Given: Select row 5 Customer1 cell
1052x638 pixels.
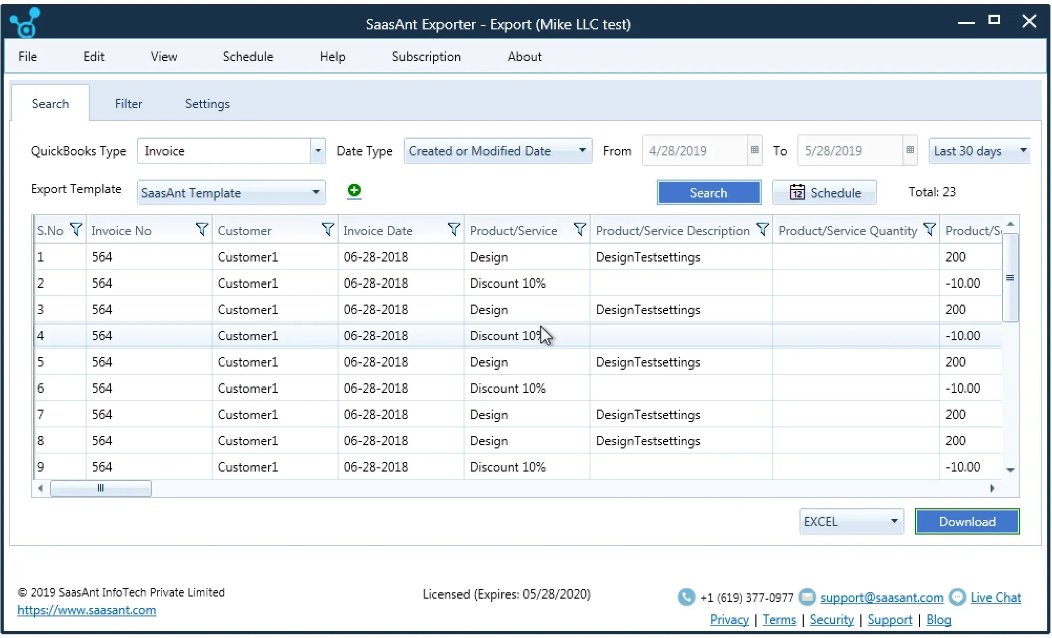Looking at the screenshot, I should click(x=275, y=362).
